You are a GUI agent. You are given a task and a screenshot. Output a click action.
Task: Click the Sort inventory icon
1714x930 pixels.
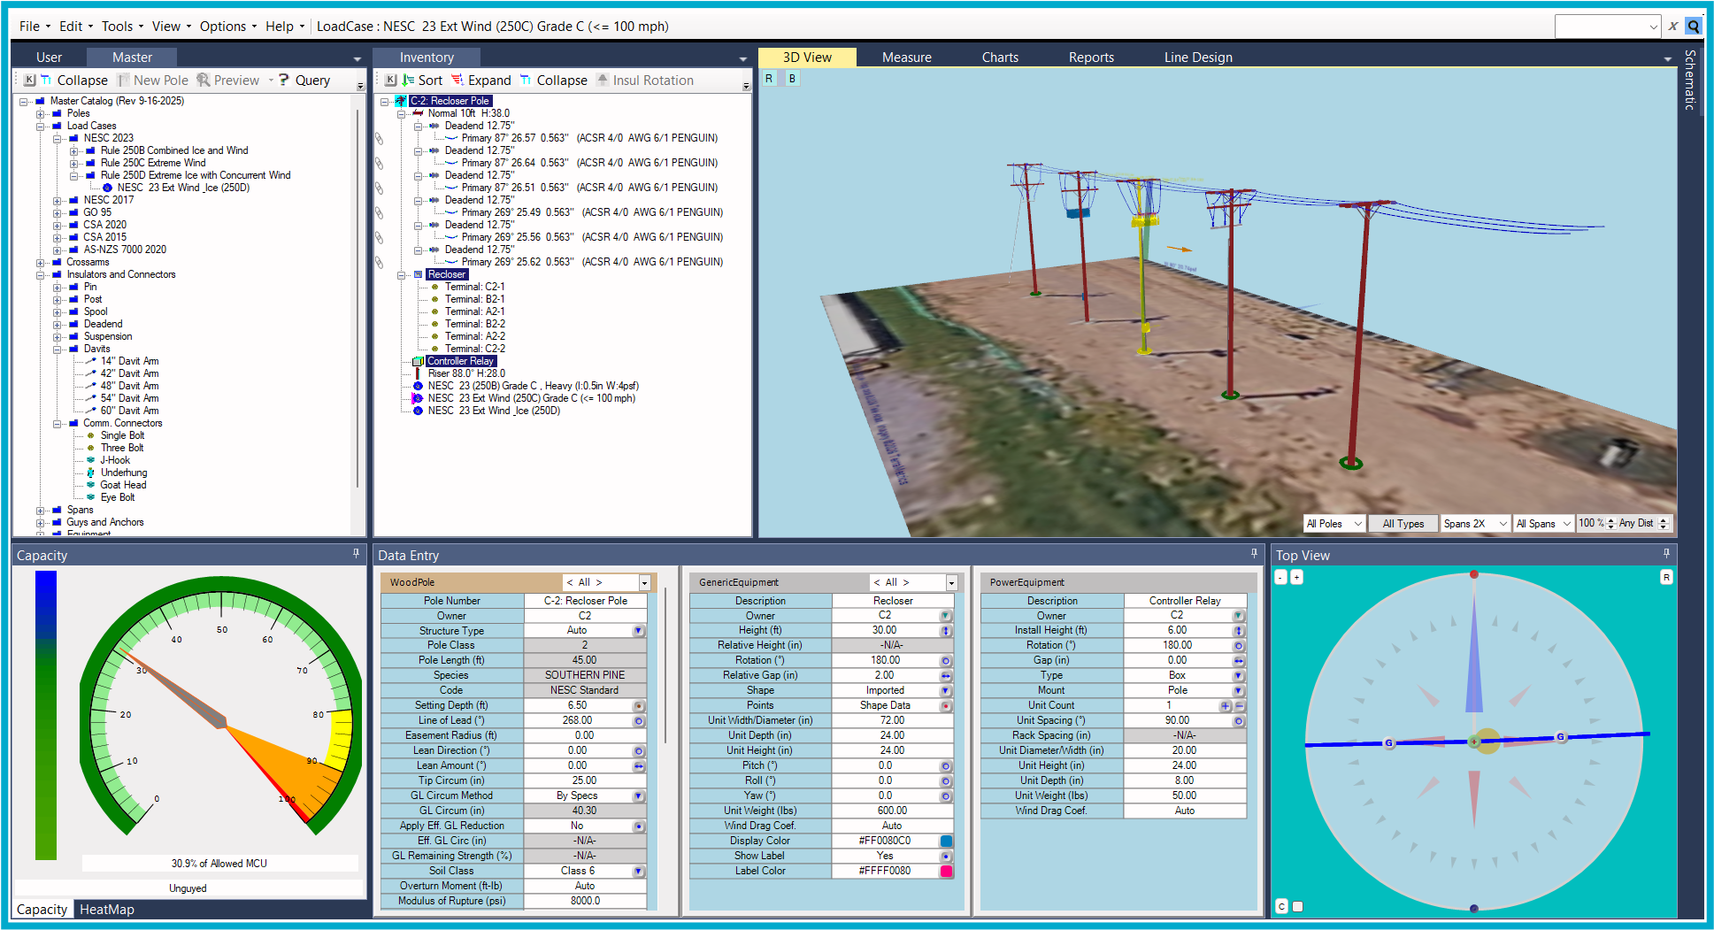click(421, 81)
